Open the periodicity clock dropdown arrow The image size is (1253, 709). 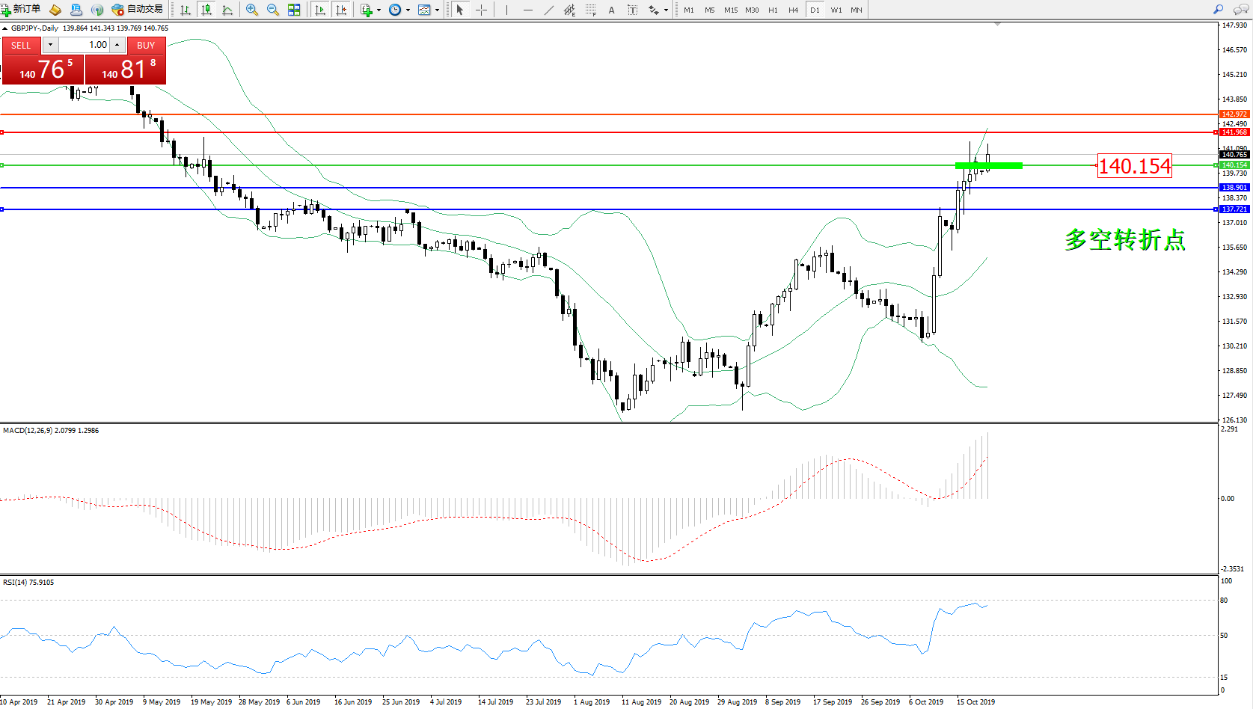click(x=408, y=10)
